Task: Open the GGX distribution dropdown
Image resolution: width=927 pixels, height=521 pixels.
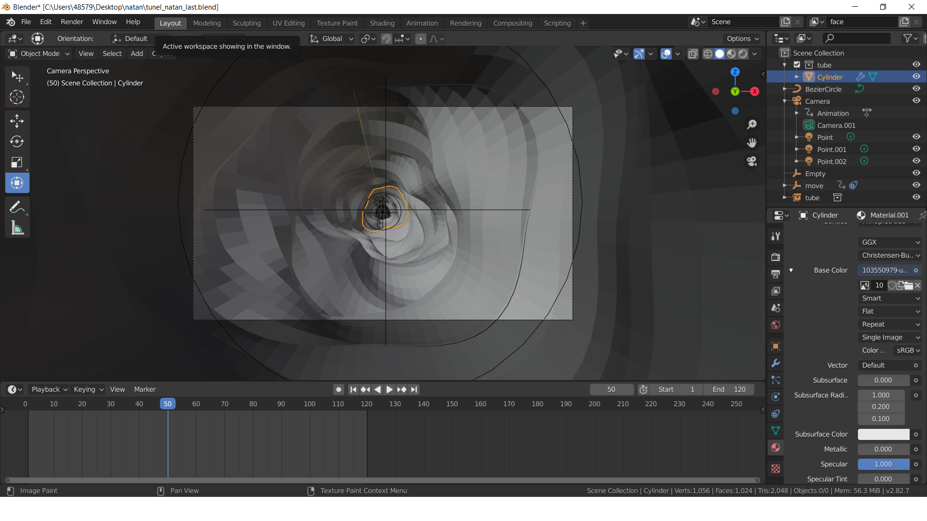Action: pos(890,242)
